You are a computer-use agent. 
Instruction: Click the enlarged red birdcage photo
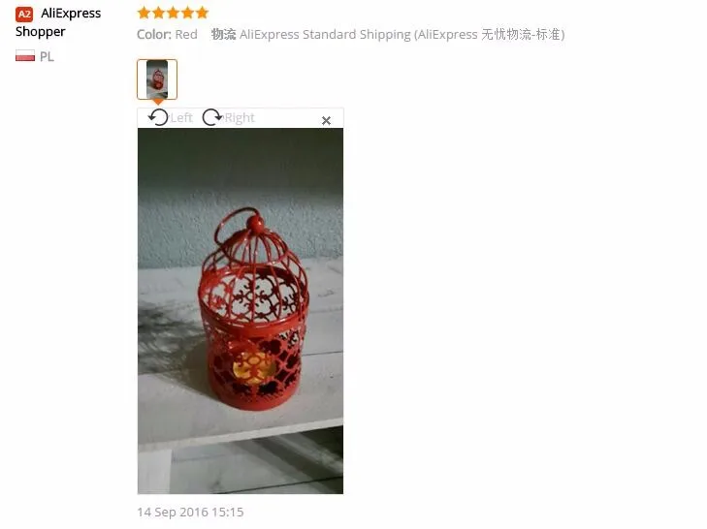pyautogui.click(x=241, y=311)
